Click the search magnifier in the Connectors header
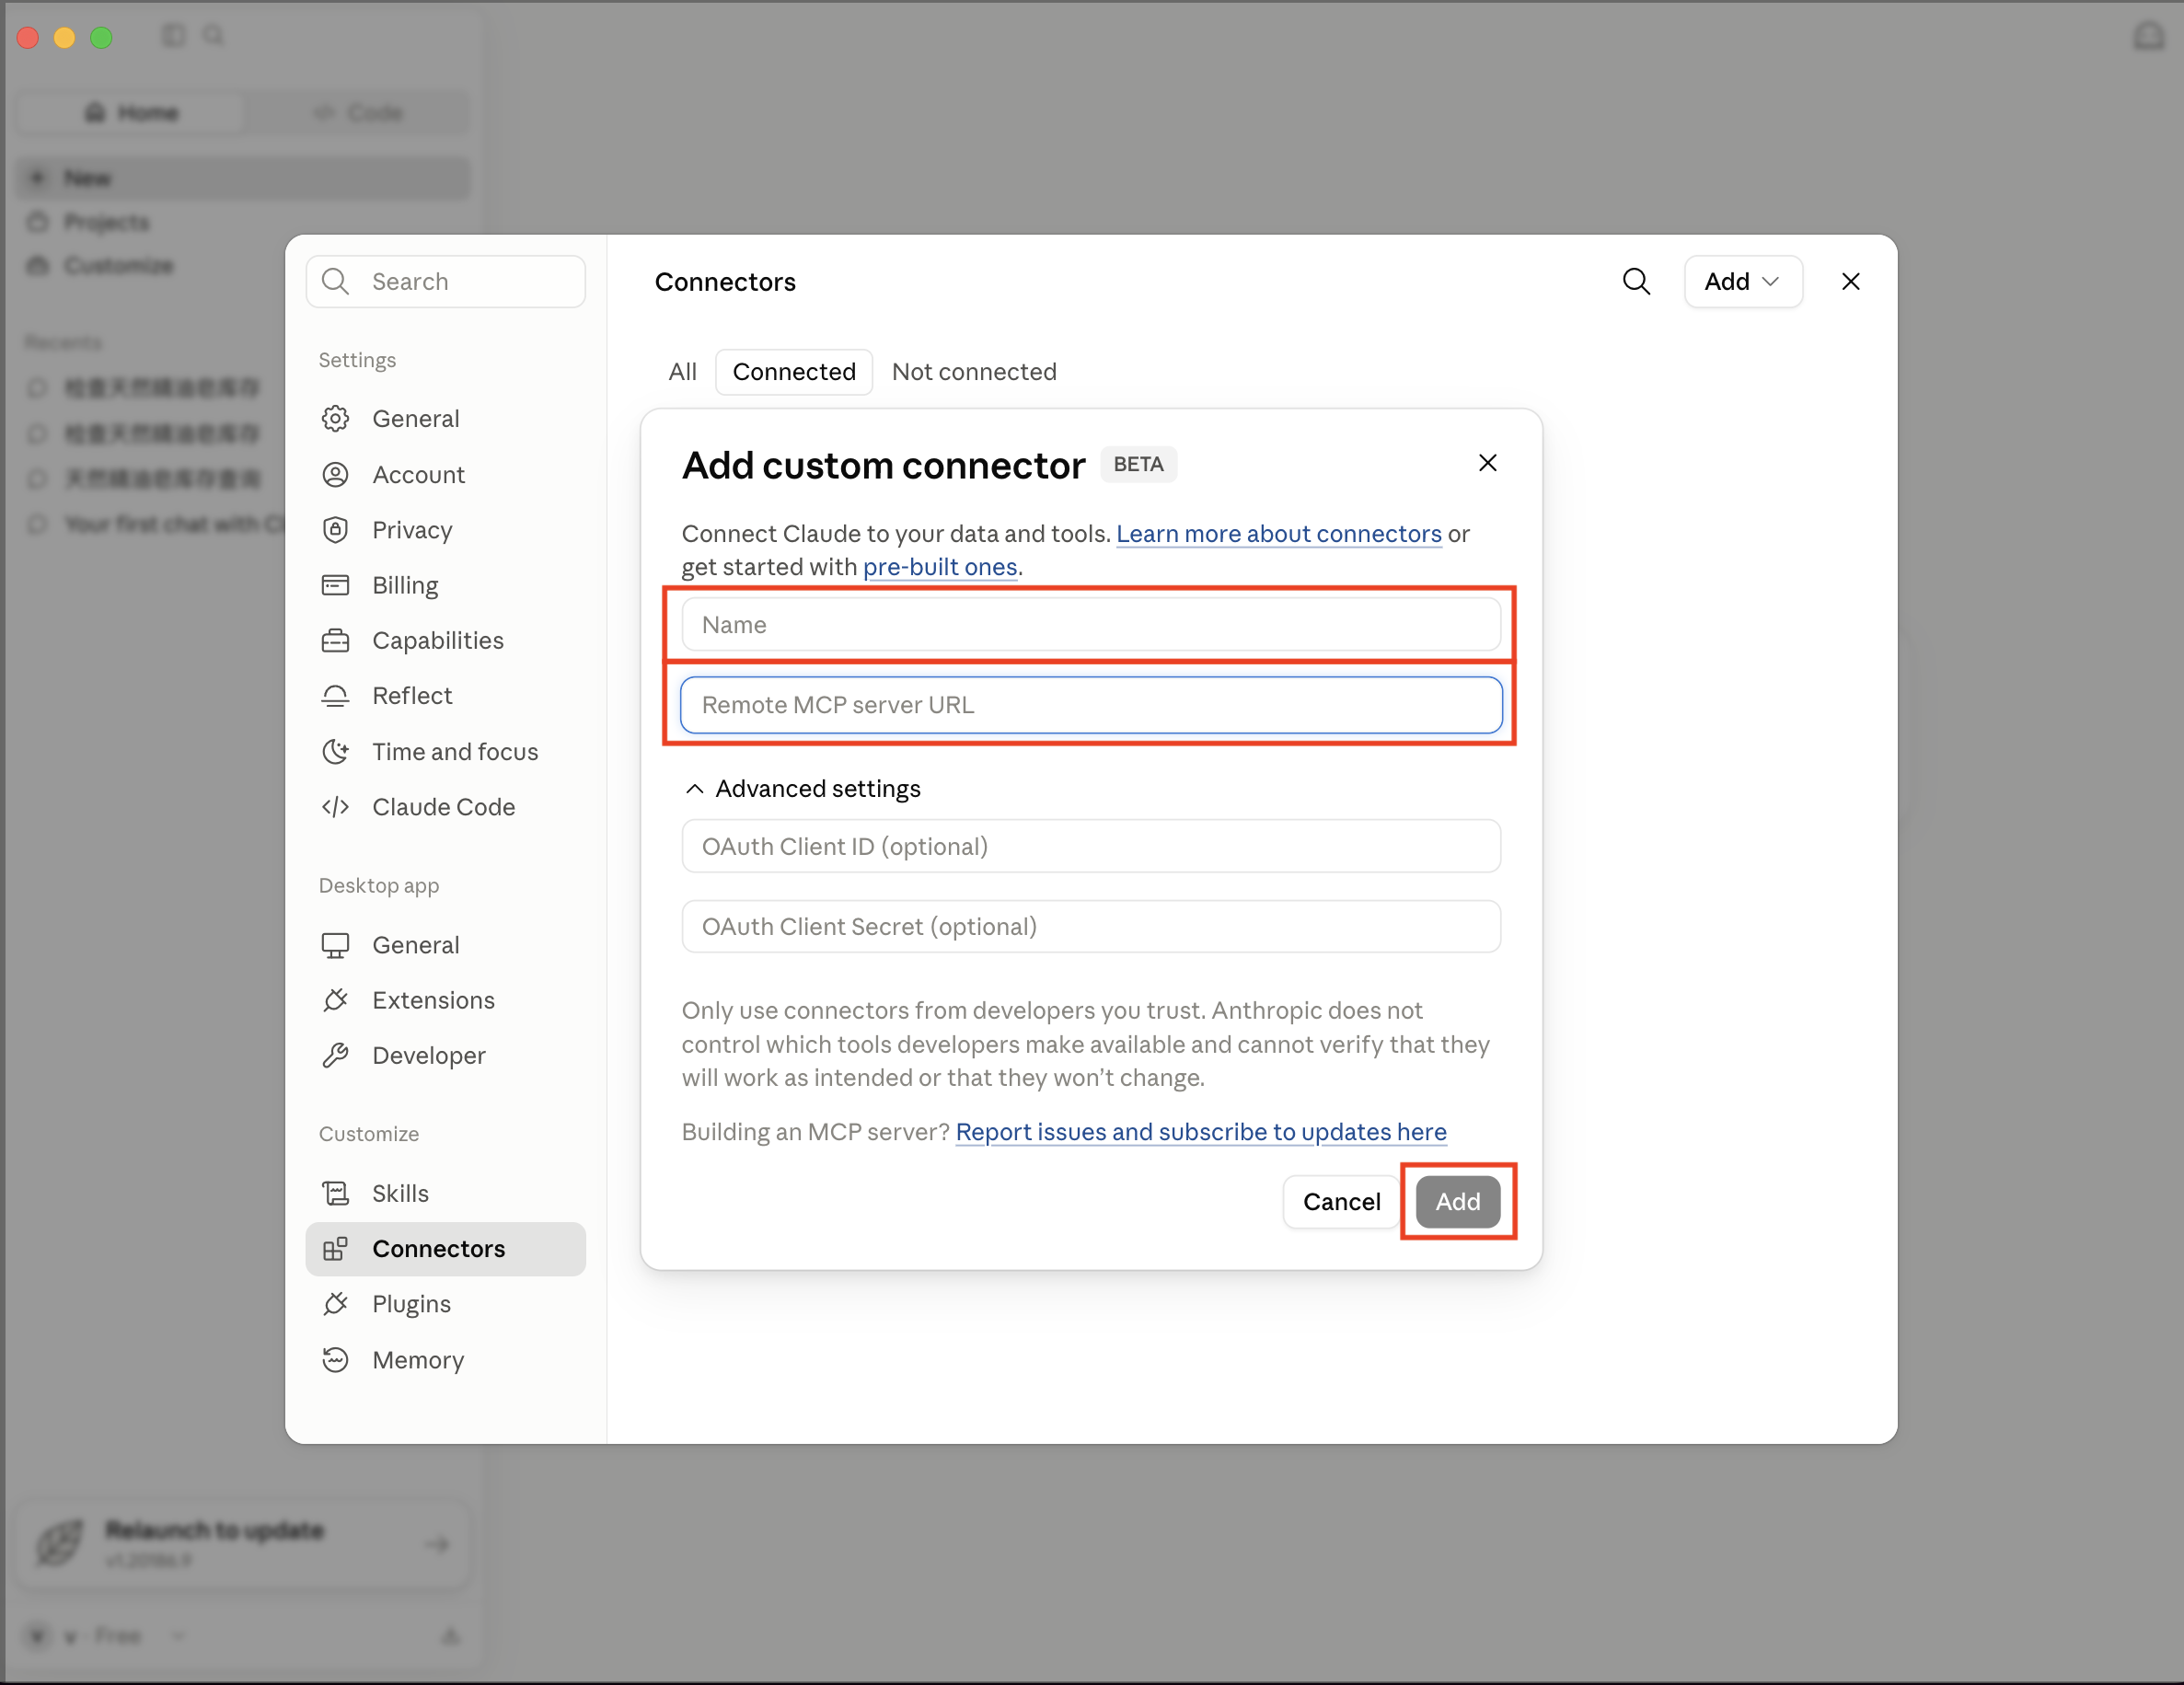The height and width of the screenshot is (1685, 2184). 1636,282
